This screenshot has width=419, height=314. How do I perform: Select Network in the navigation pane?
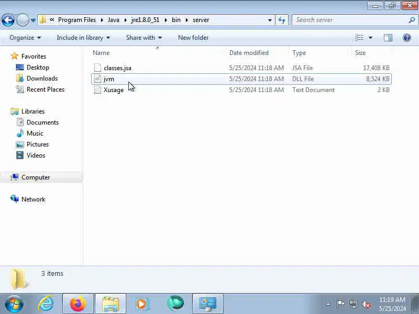click(x=33, y=199)
